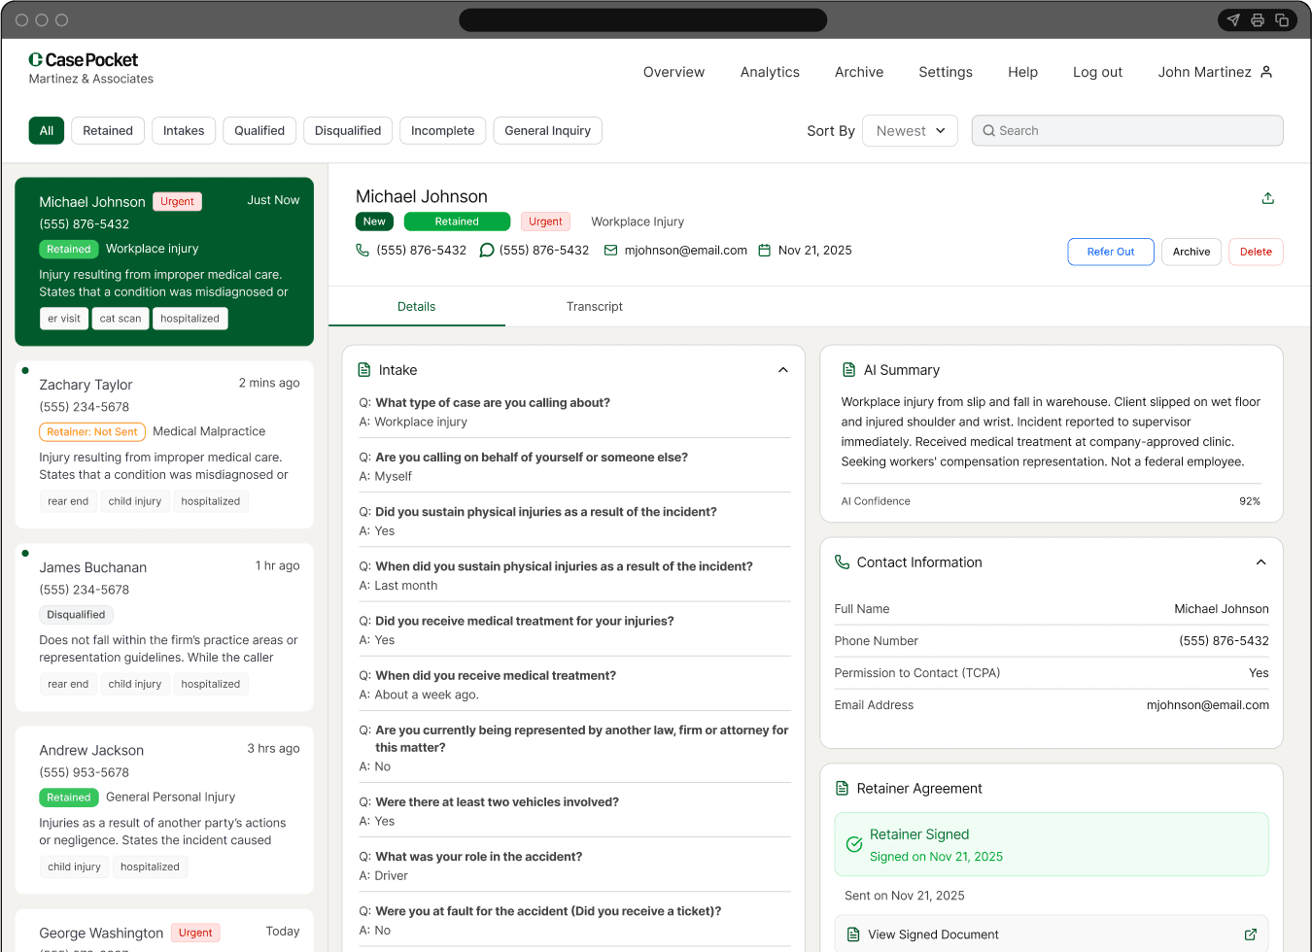
Task: Delete the Michael Johnson case
Action: pyautogui.click(x=1256, y=252)
